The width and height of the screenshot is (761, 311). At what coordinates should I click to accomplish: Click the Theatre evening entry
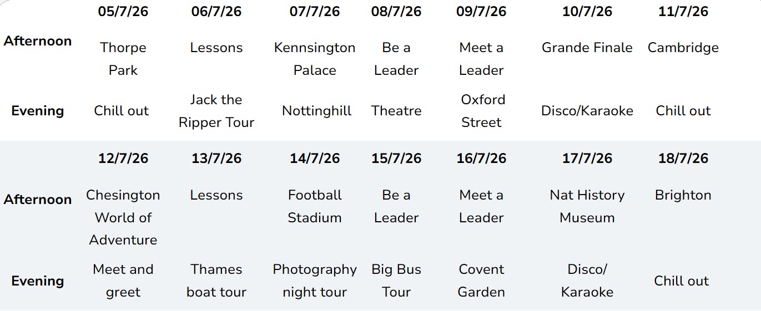click(396, 111)
